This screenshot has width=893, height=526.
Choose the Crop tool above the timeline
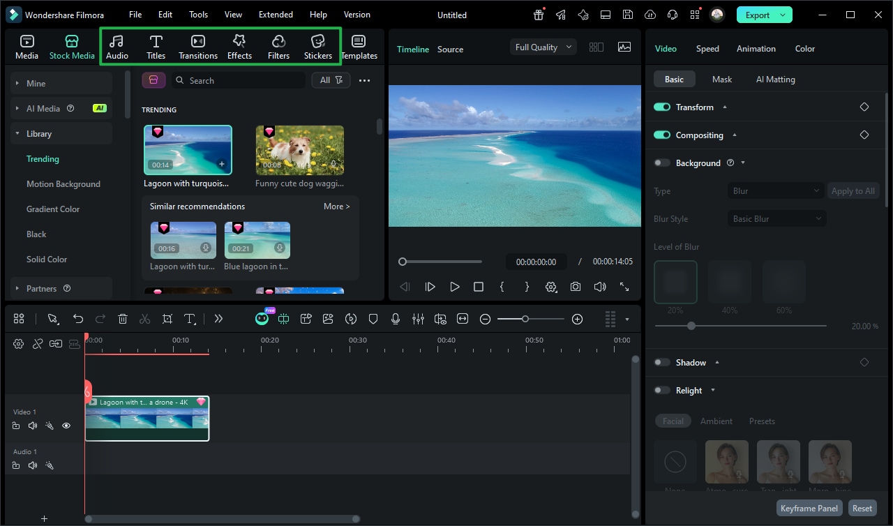point(167,319)
